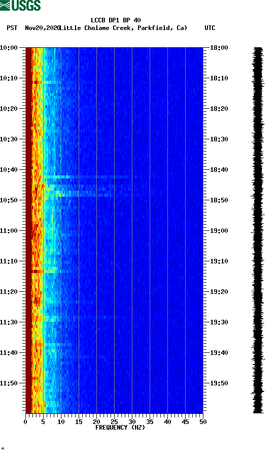Click 'Little Cholame Creek, Parkfield, Ca)' station name
The width and height of the screenshot is (280, 454).
[123, 28]
